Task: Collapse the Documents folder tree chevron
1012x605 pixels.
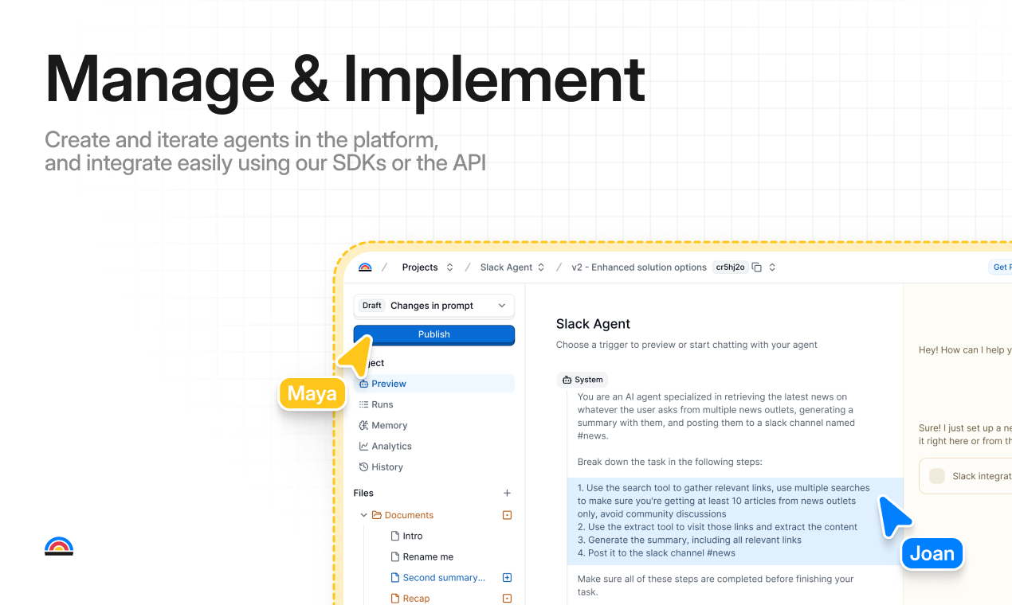Action: click(363, 515)
